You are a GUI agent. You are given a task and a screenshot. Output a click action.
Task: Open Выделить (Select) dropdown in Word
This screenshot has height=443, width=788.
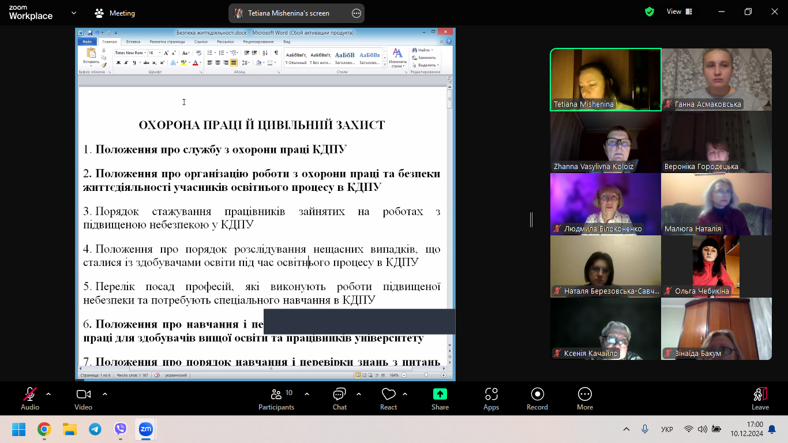pyautogui.click(x=426, y=65)
